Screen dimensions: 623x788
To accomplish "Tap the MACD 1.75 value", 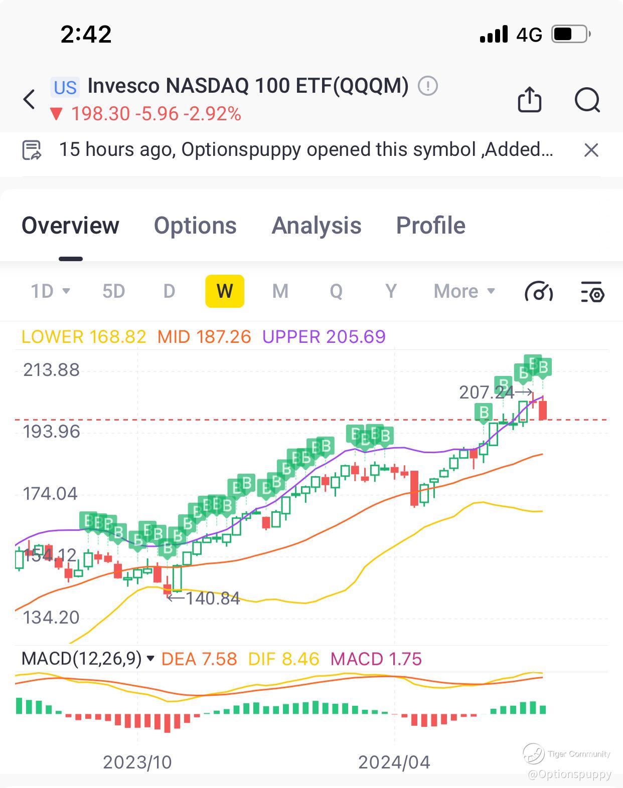I will [x=376, y=659].
